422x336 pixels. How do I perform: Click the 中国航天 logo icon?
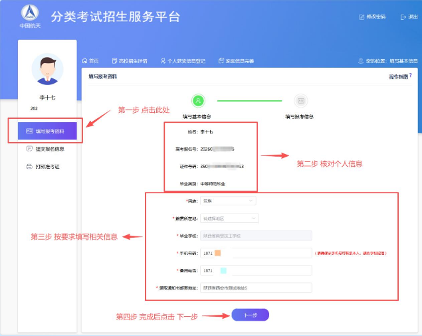pyautogui.click(x=30, y=13)
